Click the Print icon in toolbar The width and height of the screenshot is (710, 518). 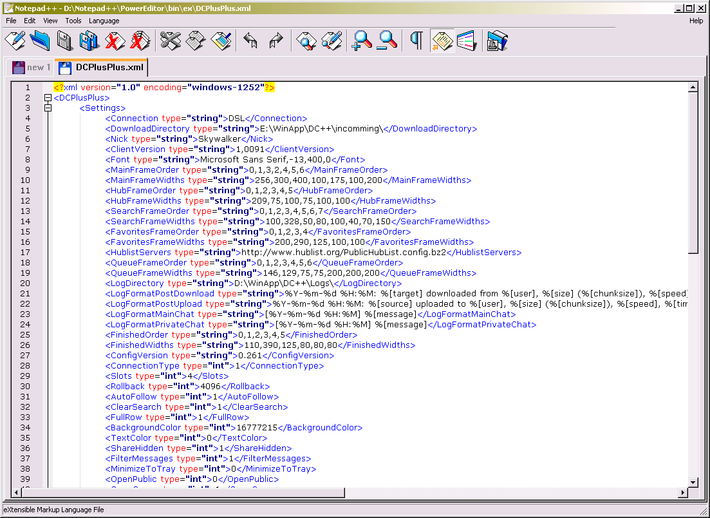(497, 41)
